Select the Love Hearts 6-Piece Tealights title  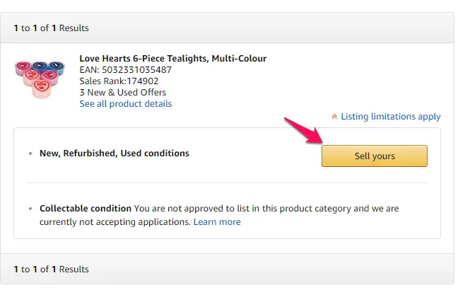pyautogui.click(x=173, y=59)
